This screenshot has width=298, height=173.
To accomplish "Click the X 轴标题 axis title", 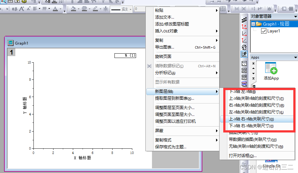I will tap(83, 158).
